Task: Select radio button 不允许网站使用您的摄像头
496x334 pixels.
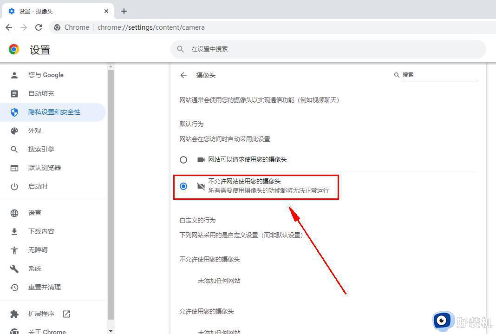Action: pos(183,186)
